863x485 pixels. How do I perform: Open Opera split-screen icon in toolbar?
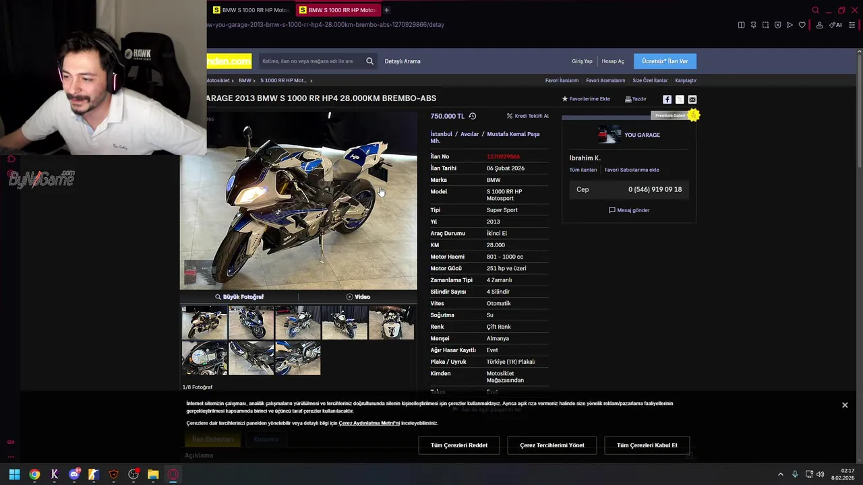tap(741, 25)
